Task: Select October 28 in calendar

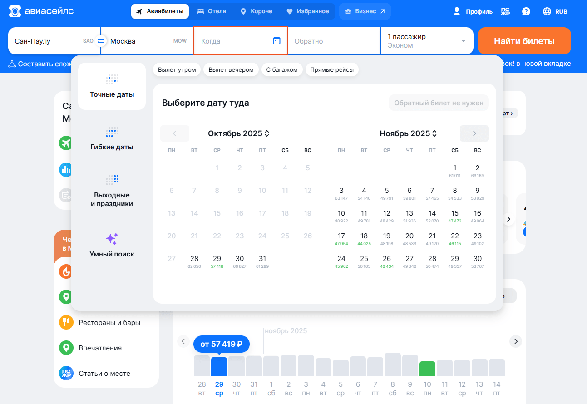Action: coord(194,261)
